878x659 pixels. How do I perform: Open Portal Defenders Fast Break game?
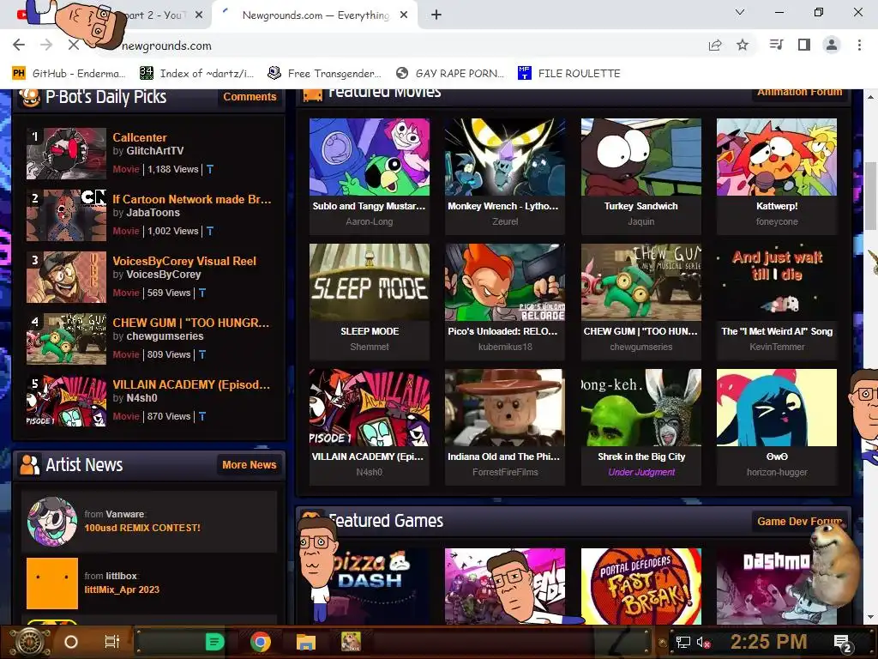641,586
